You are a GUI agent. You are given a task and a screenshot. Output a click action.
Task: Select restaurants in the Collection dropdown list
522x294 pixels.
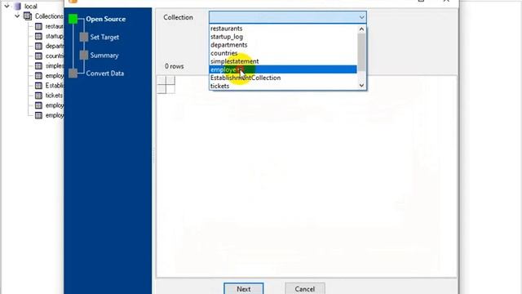[283, 29]
